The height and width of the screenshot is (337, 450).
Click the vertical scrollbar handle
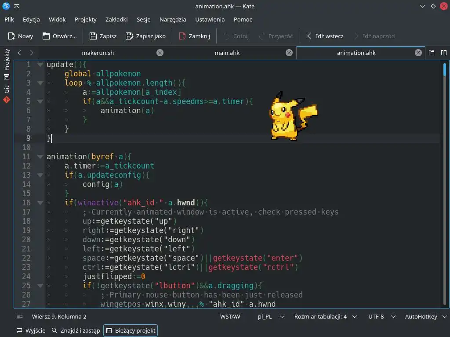[x=445, y=70]
